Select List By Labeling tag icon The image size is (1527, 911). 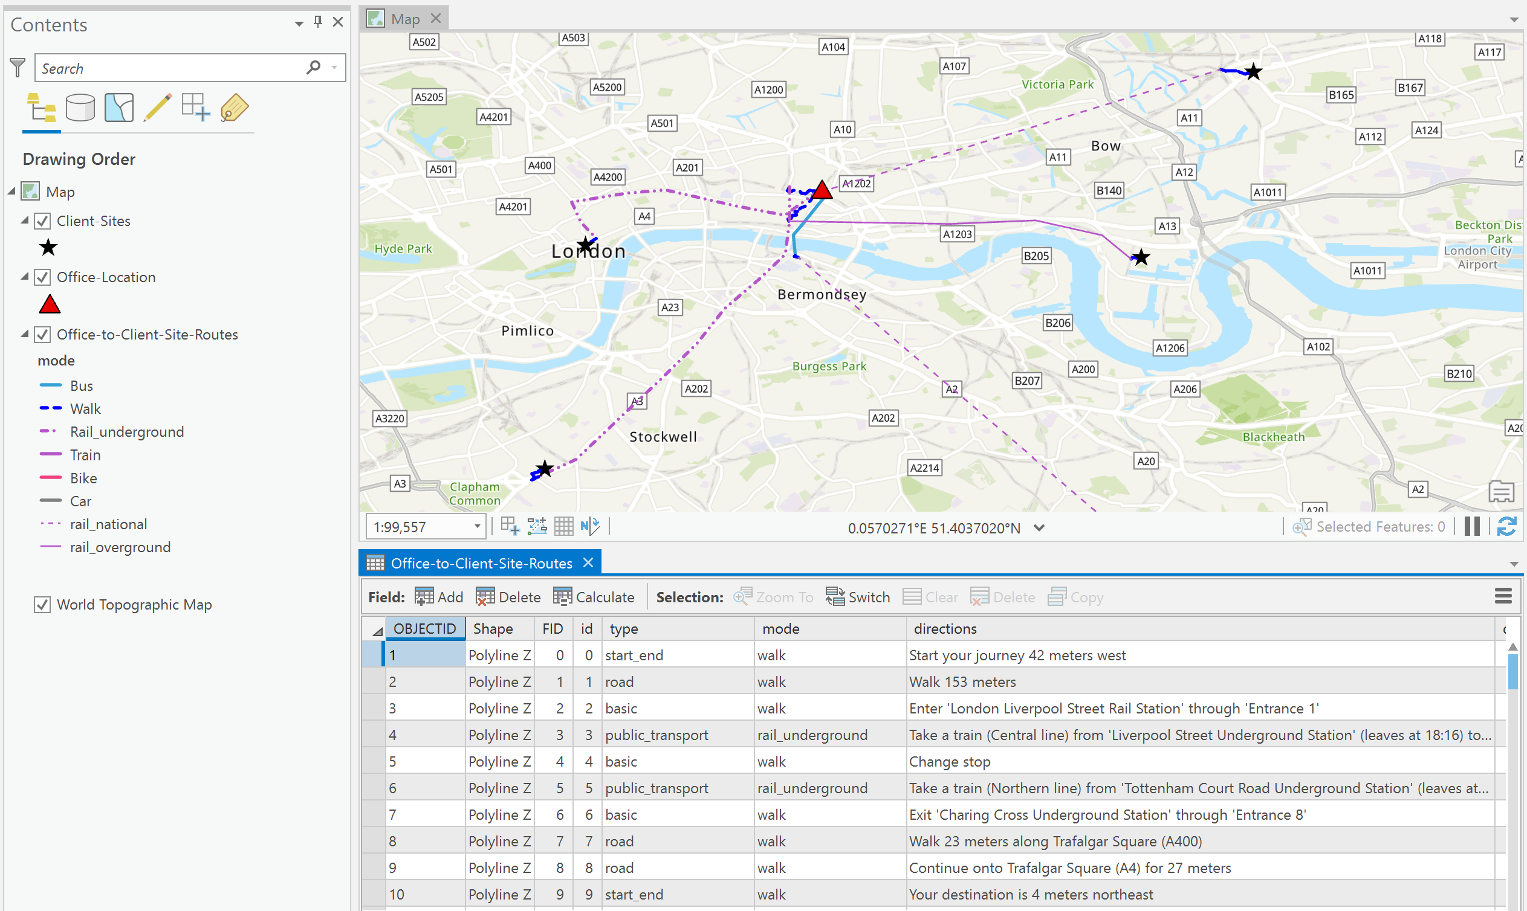(234, 108)
